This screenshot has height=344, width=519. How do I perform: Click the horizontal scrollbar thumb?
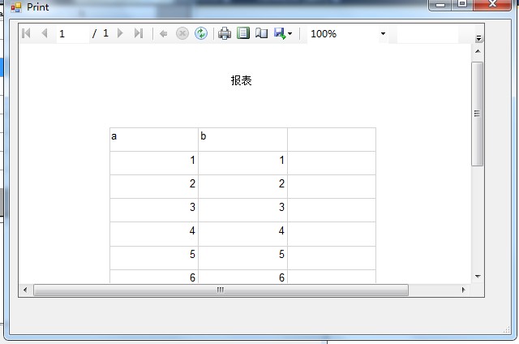click(221, 290)
